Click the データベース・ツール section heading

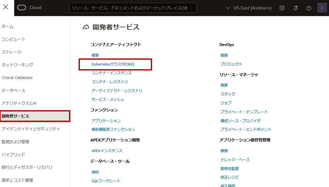pyautogui.click(x=110, y=162)
